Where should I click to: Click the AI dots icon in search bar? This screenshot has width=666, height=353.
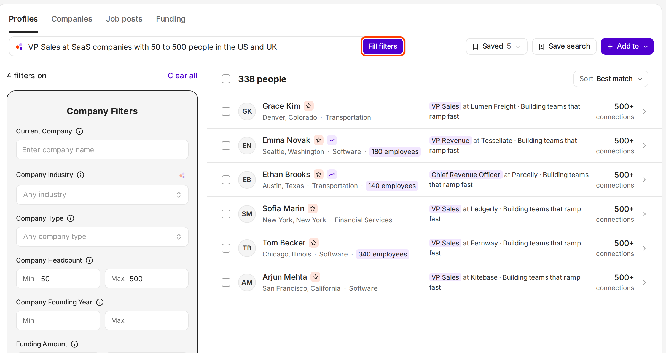pos(19,47)
